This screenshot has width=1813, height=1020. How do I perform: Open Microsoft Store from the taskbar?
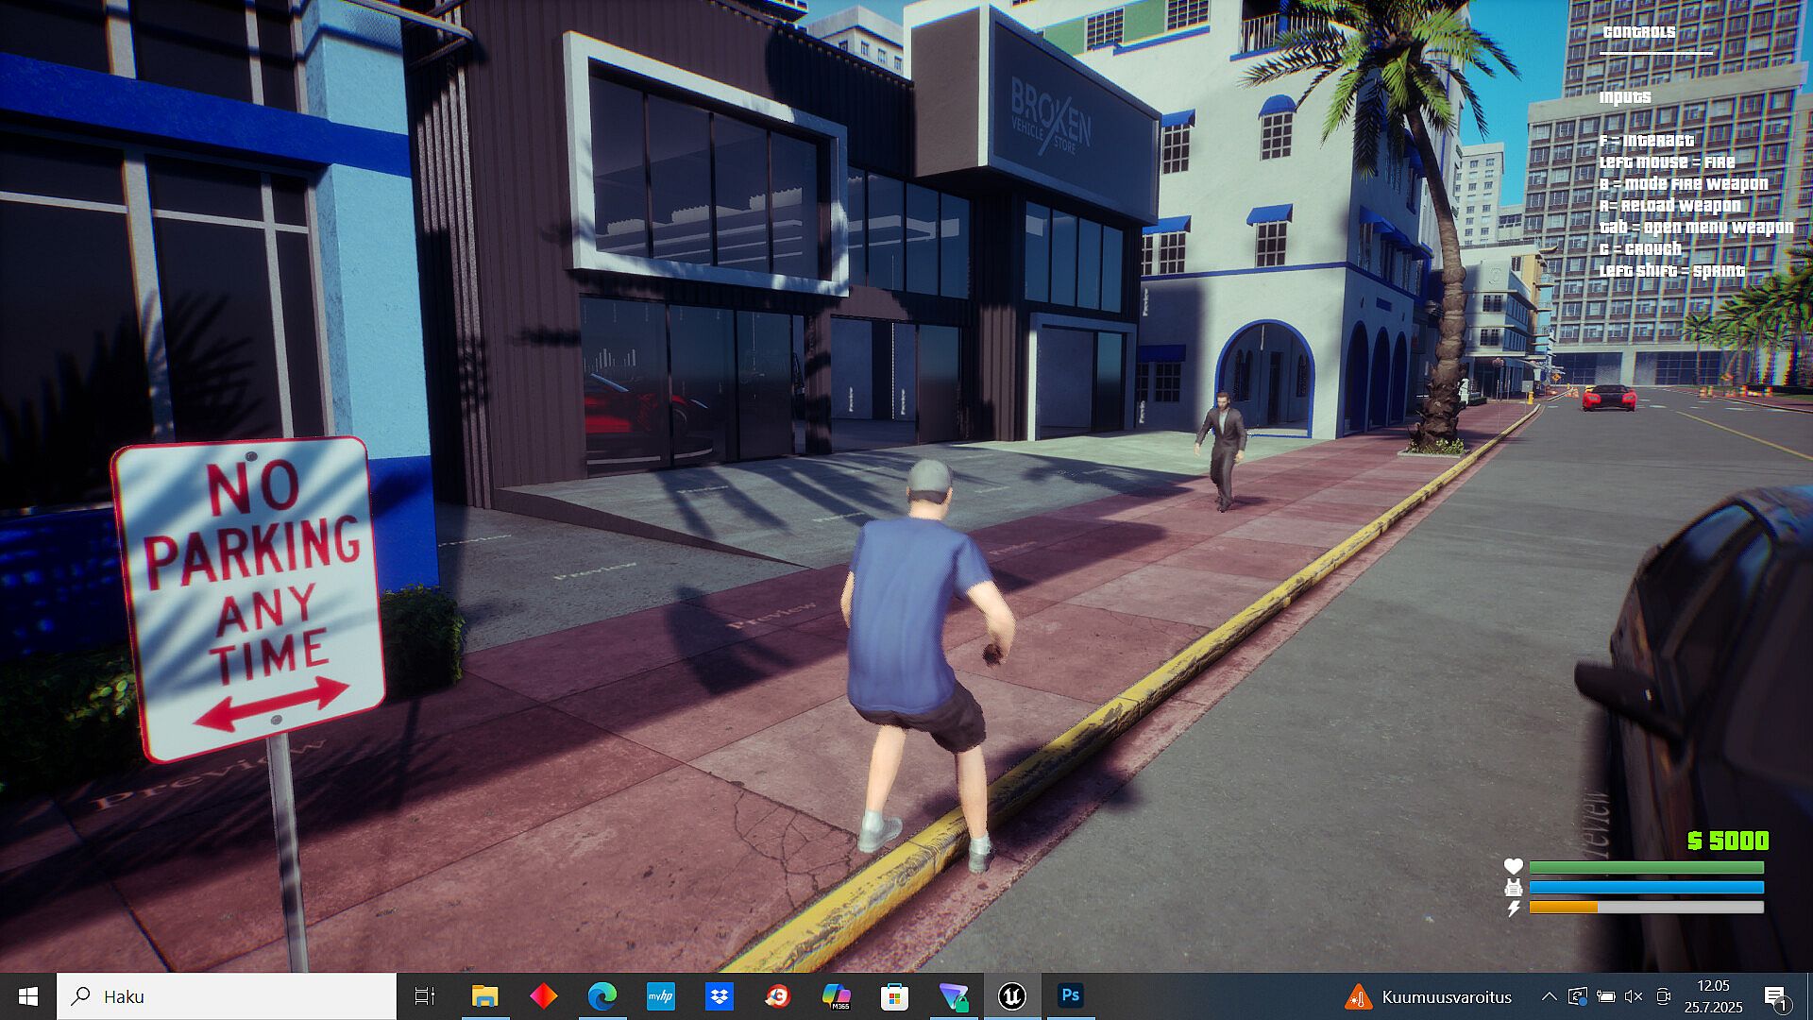click(894, 996)
